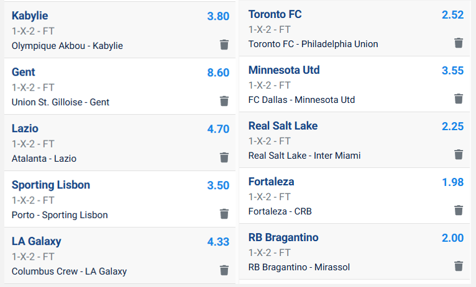
Task: Click the RB Bragantino selection title
Action: pos(283,237)
